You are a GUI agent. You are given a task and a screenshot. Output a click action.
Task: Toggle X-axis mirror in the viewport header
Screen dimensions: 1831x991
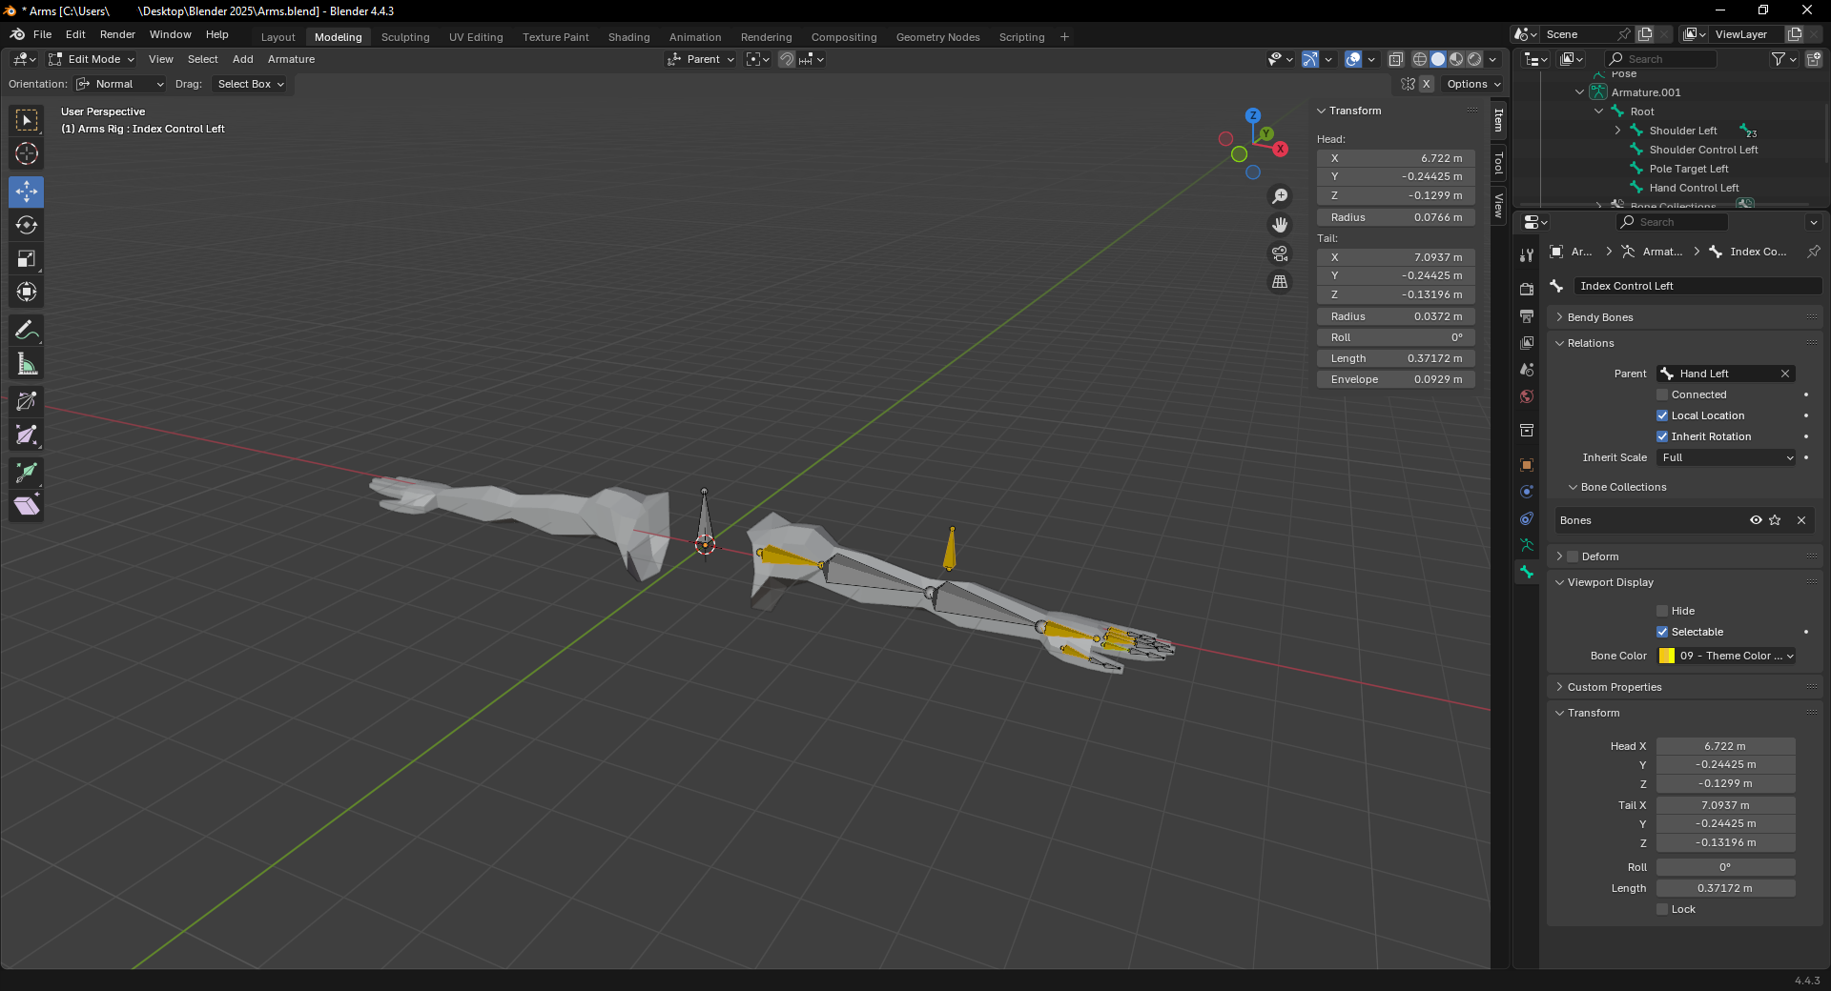pos(1427,84)
